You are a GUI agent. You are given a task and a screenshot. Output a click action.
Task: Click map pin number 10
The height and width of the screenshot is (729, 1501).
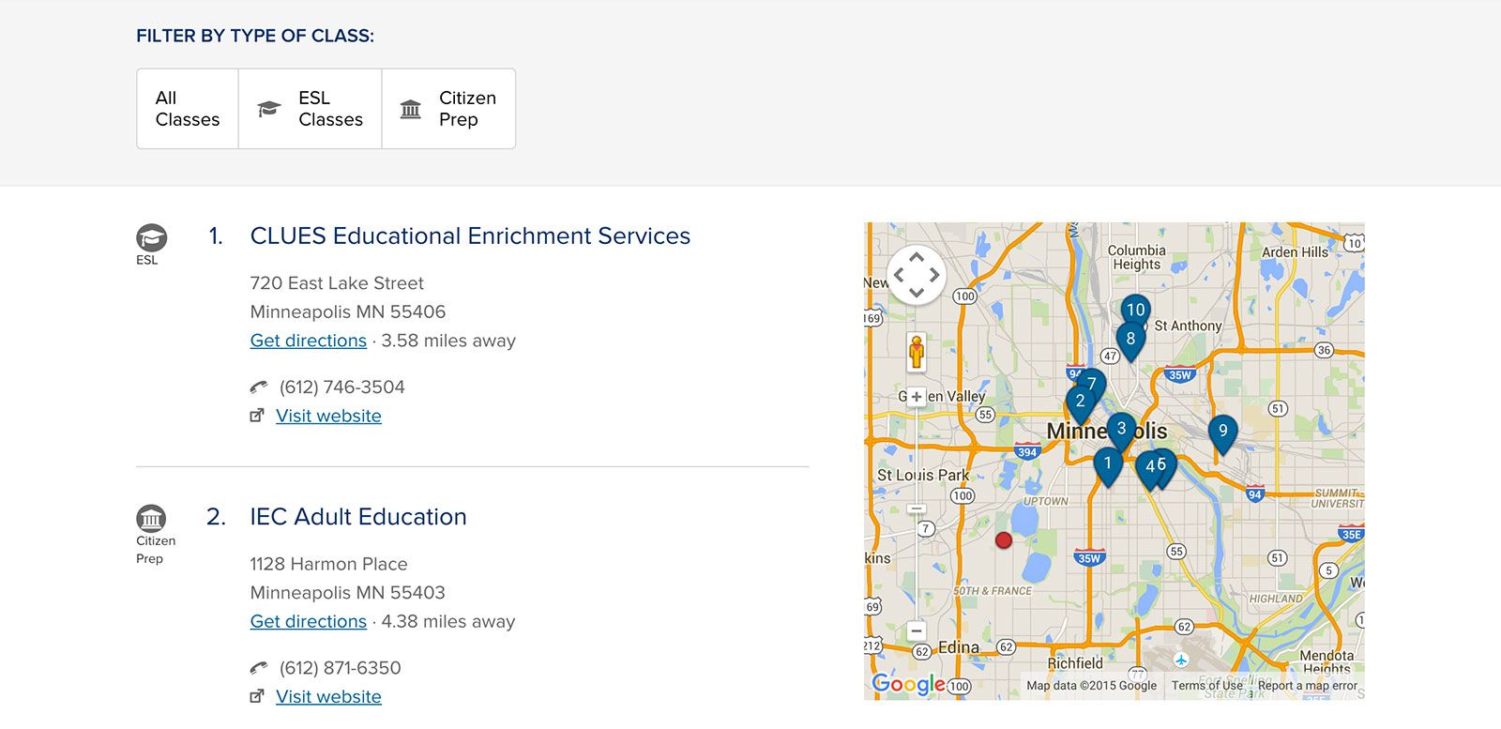point(1135,309)
